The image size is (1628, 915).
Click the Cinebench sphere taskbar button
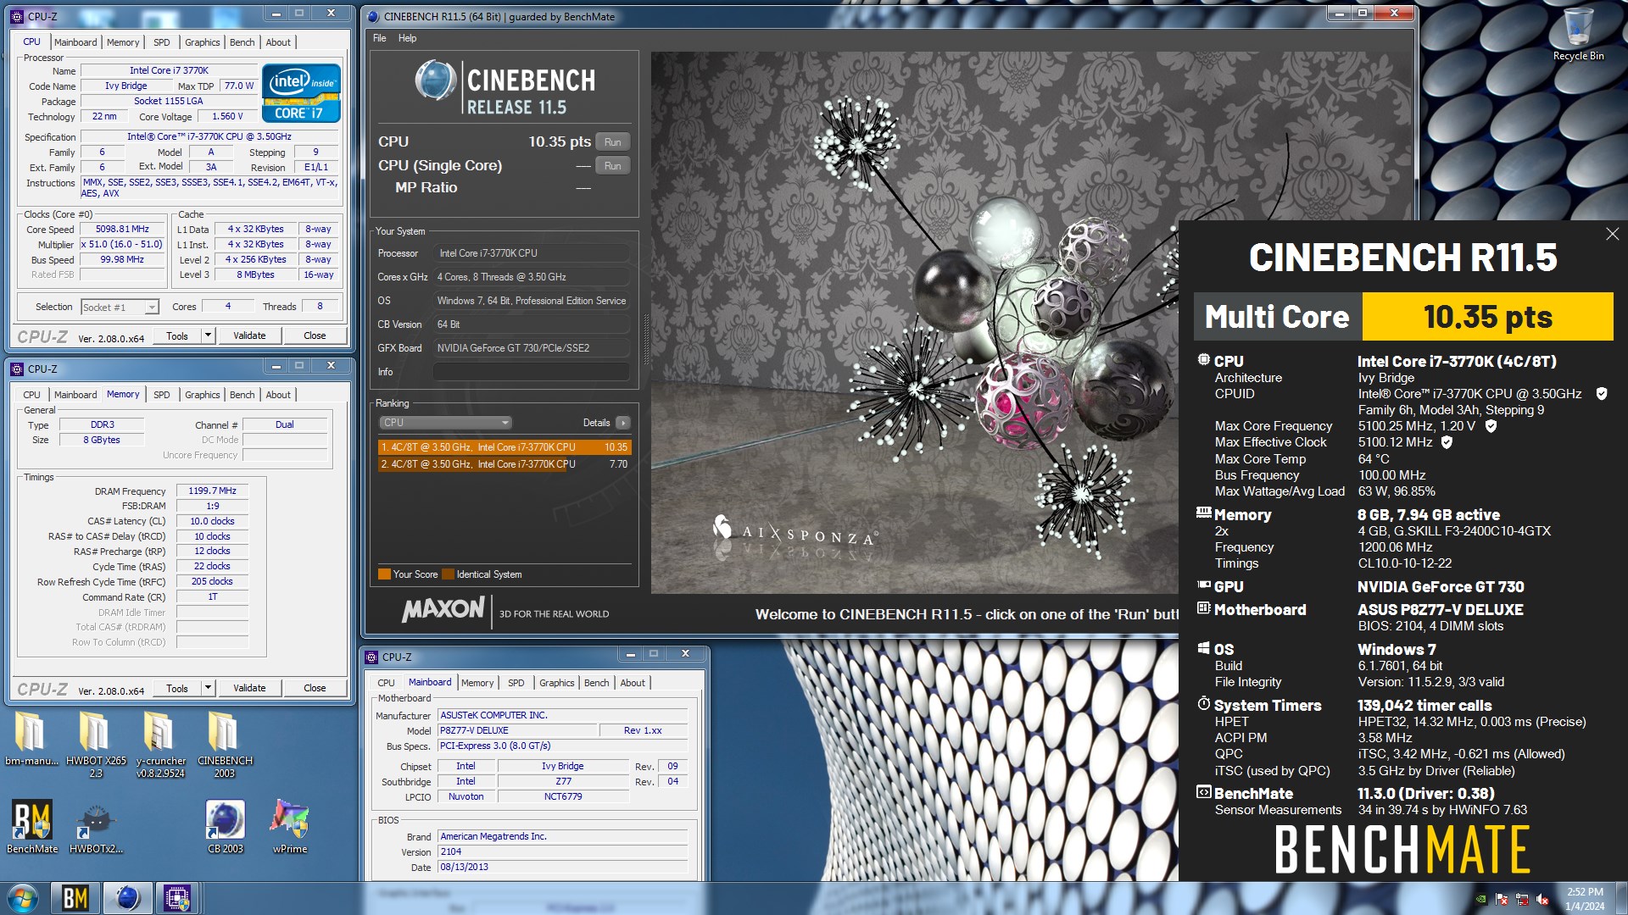coord(127,898)
